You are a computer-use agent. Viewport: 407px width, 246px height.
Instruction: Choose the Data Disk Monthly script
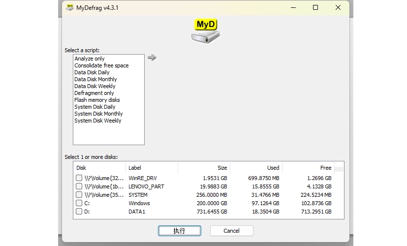coord(95,79)
